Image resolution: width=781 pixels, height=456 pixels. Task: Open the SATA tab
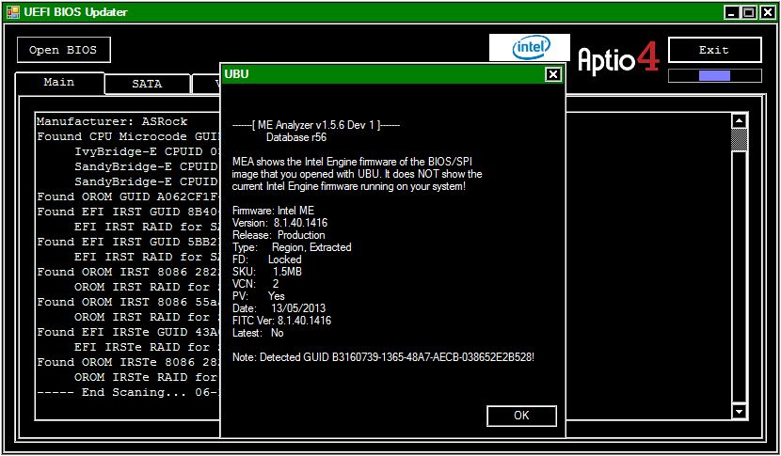pos(147,84)
